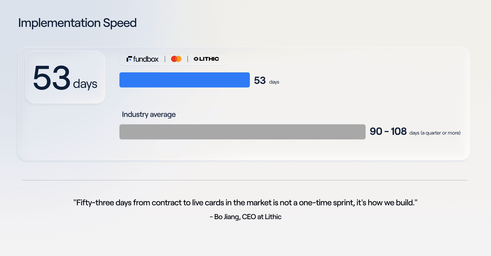Screen dimensions: 491x256
Task: Click the 90 - 108 value text
Action: 388,131
